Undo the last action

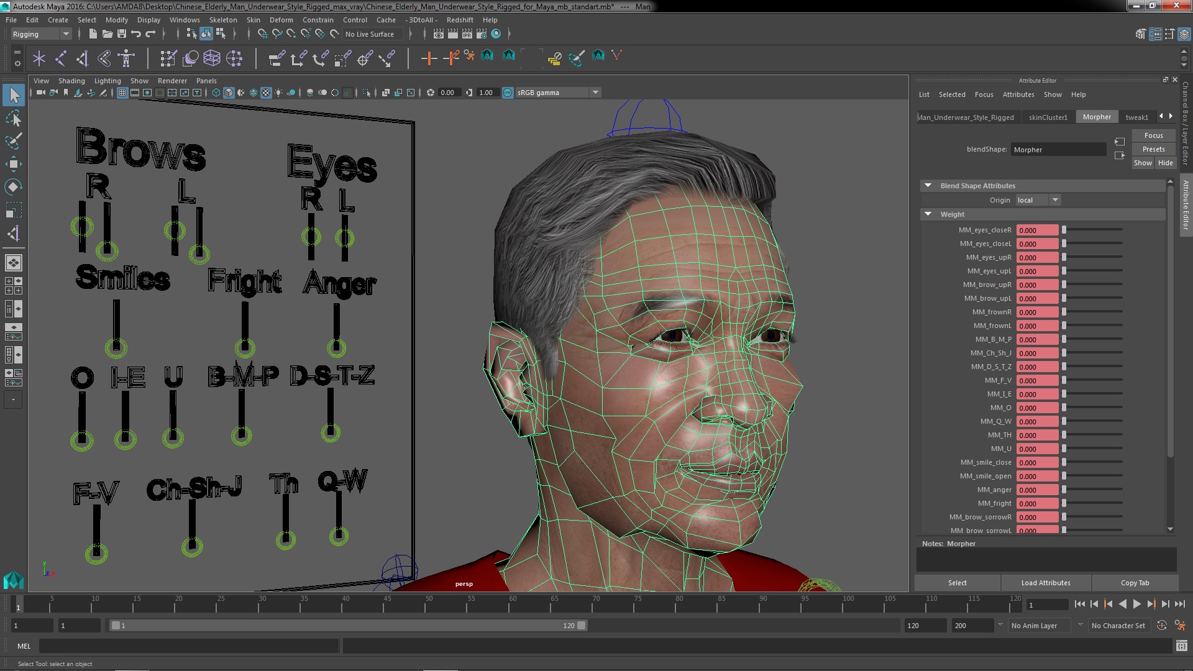(x=136, y=34)
